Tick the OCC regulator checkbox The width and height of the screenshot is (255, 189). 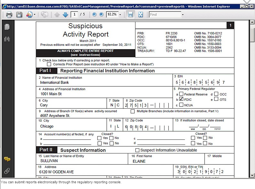tap(216, 94)
